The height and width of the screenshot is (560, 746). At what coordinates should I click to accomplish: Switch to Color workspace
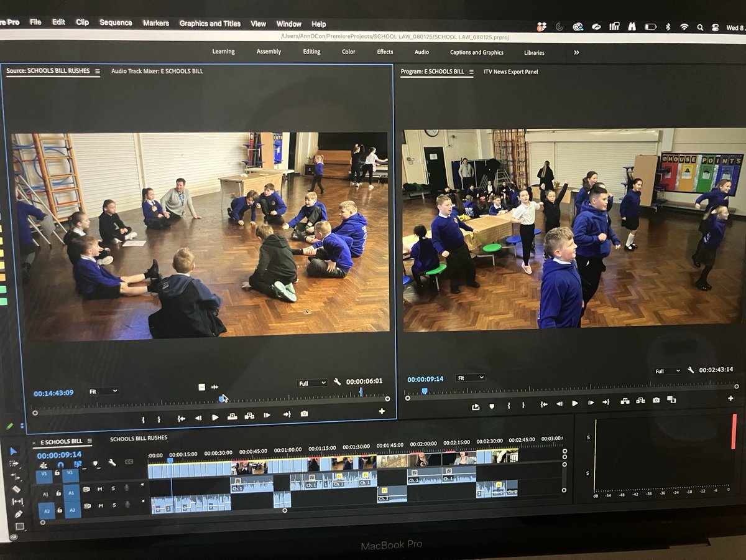(349, 52)
